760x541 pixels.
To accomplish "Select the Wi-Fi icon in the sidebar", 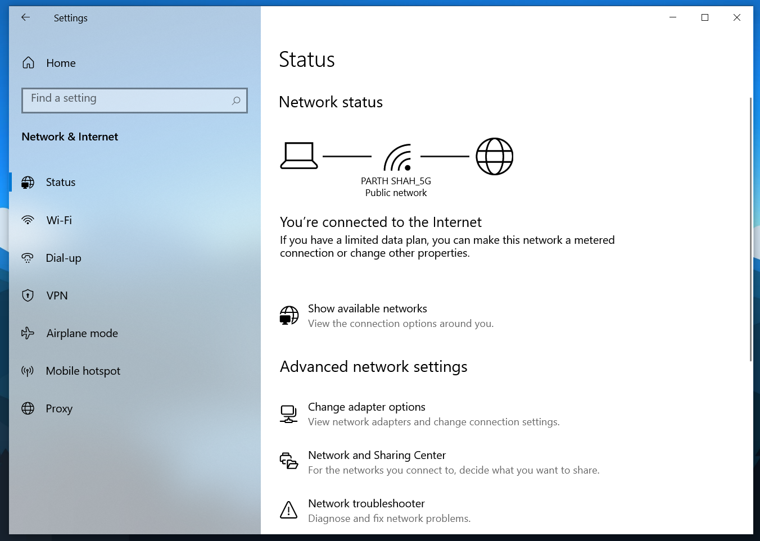I will (28, 220).
